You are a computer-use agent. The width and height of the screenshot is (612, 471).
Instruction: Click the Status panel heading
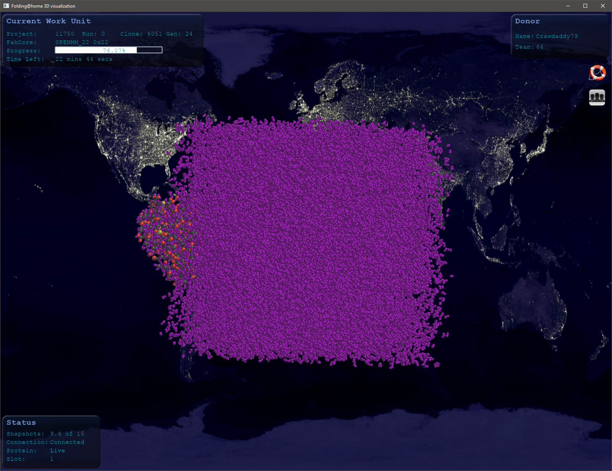tap(21, 422)
